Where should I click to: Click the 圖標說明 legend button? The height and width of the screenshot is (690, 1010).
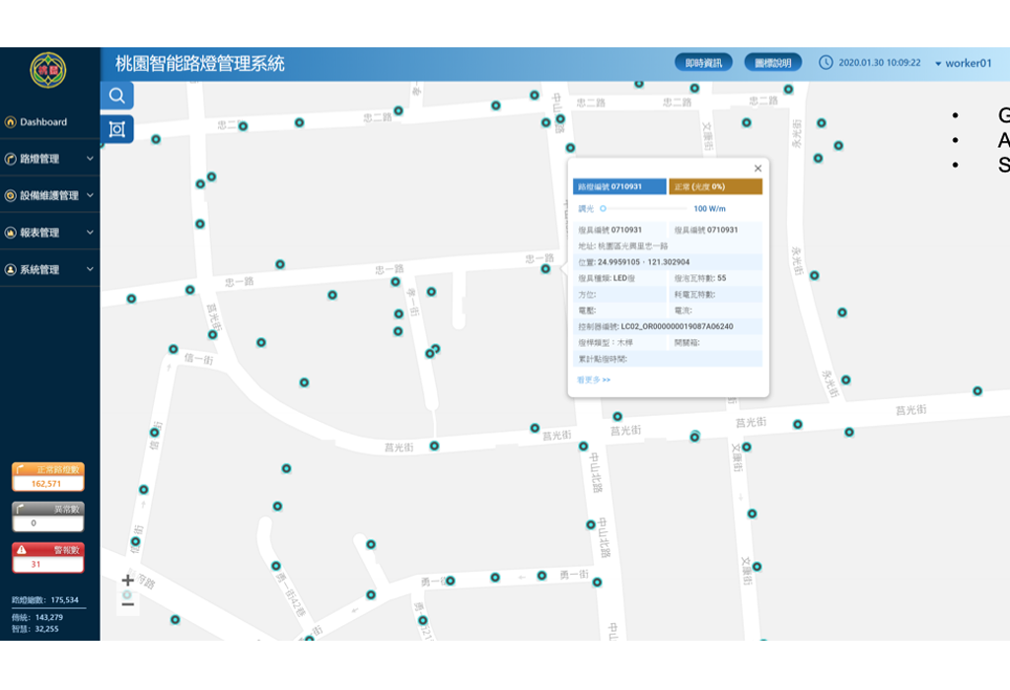773,62
